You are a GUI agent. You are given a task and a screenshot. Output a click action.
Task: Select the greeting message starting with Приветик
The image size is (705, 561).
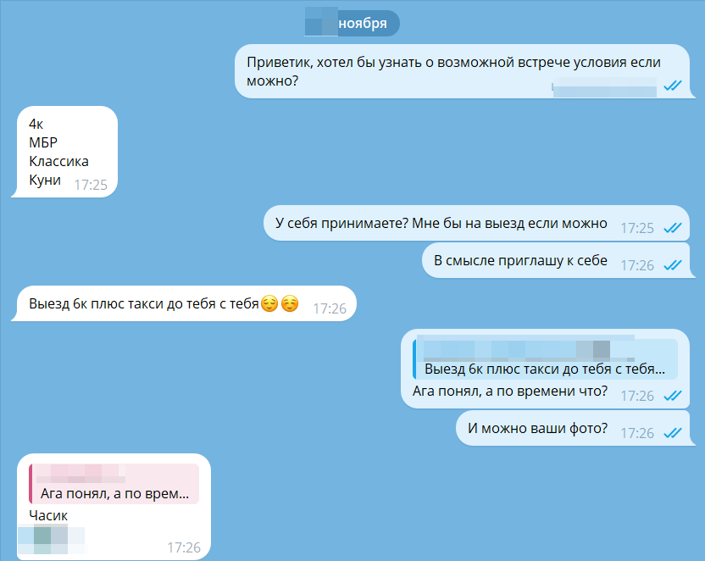pos(462,71)
